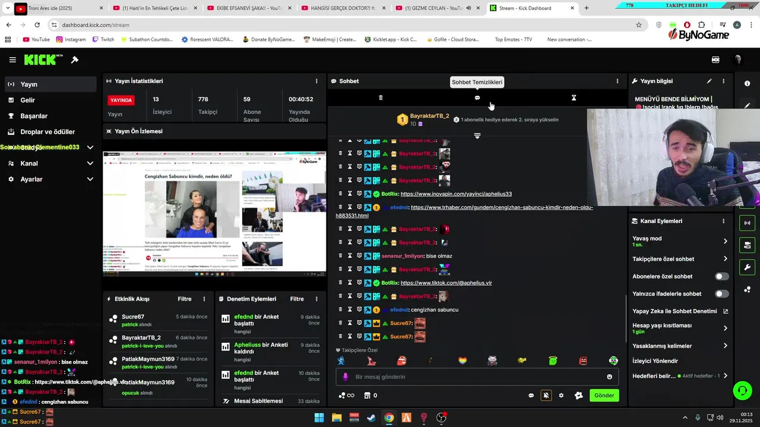Click the Yayın Ön İzlemesi stream thumbnail

(x=214, y=213)
